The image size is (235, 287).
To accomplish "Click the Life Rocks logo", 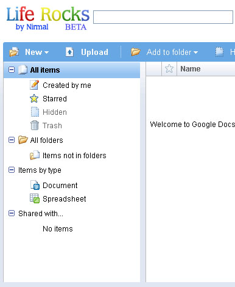I will click(47, 18).
